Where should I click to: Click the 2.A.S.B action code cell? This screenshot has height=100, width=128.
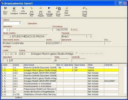18,94
